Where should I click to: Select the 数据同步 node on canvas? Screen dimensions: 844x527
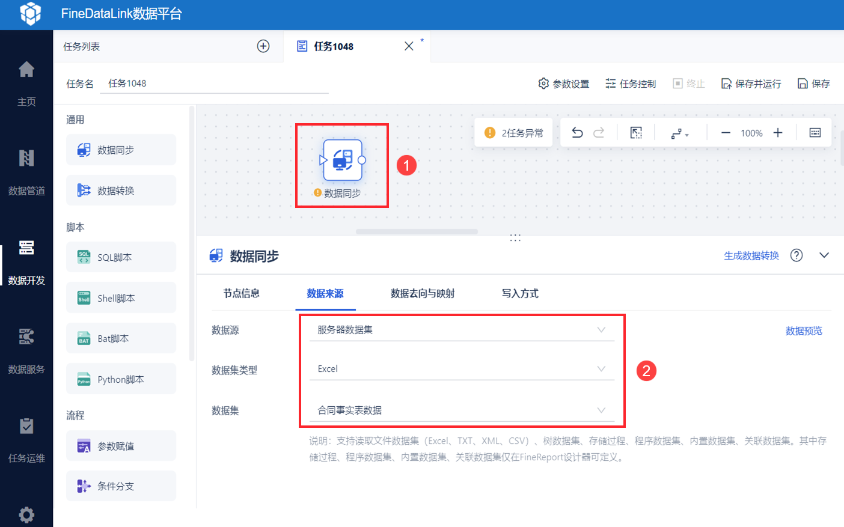click(x=343, y=160)
